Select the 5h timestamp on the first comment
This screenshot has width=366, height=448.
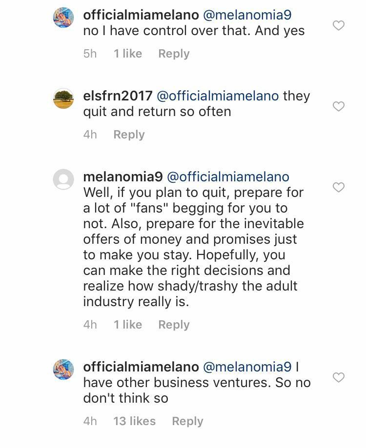click(x=90, y=54)
